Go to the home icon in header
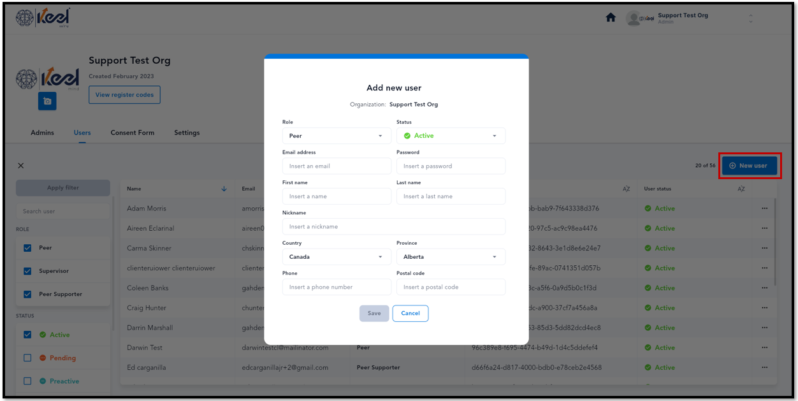Screen dimensions: 798x401 pyautogui.click(x=611, y=18)
